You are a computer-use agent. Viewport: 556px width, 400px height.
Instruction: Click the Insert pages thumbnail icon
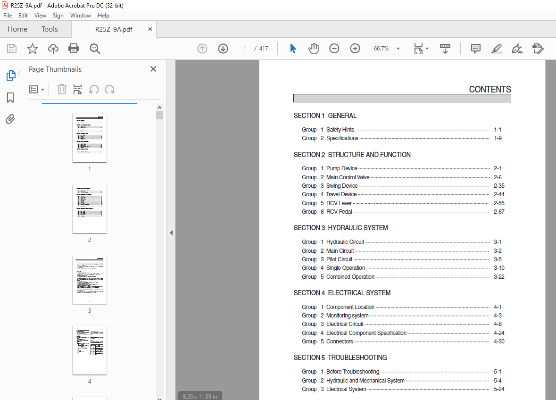77,89
